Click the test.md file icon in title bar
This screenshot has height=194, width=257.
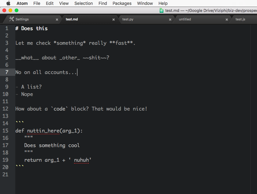[x=162, y=10]
